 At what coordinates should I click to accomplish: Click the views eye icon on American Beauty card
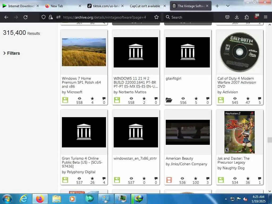tap(182, 178)
